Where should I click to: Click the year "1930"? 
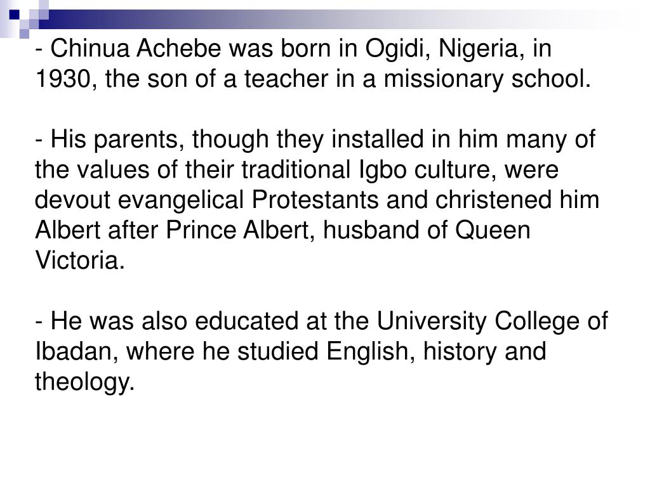click(x=63, y=79)
